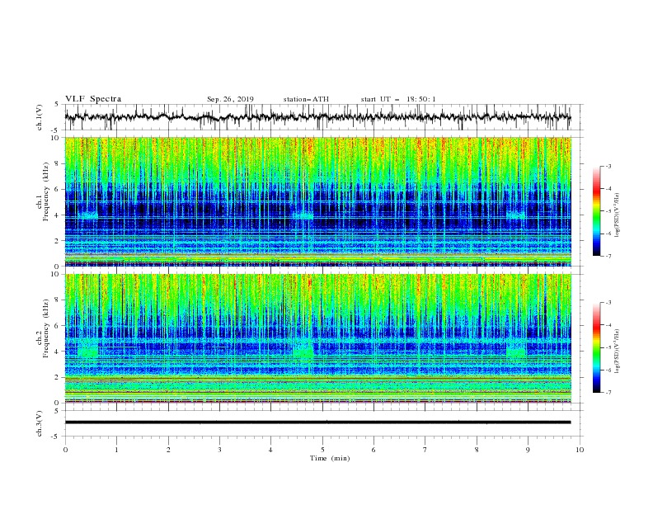Screen dimensions: 653x505
Task: Click the lower color bar 'log(PSD)(V²/Hz)' label
Action: click(617, 352)
